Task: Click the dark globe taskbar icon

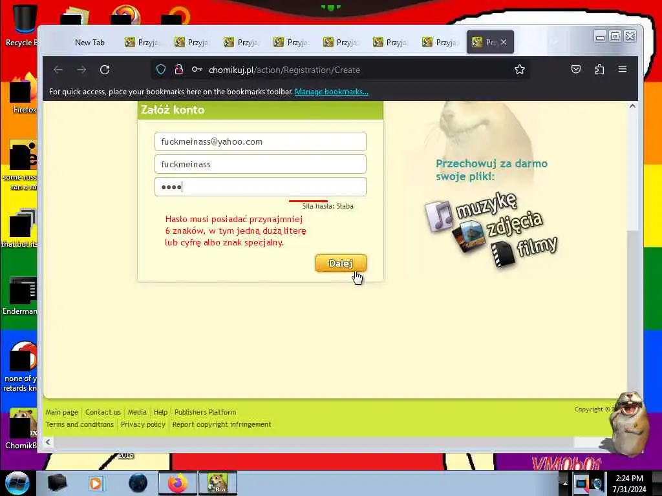Action: pyautogui.click(x=138, y=483)
